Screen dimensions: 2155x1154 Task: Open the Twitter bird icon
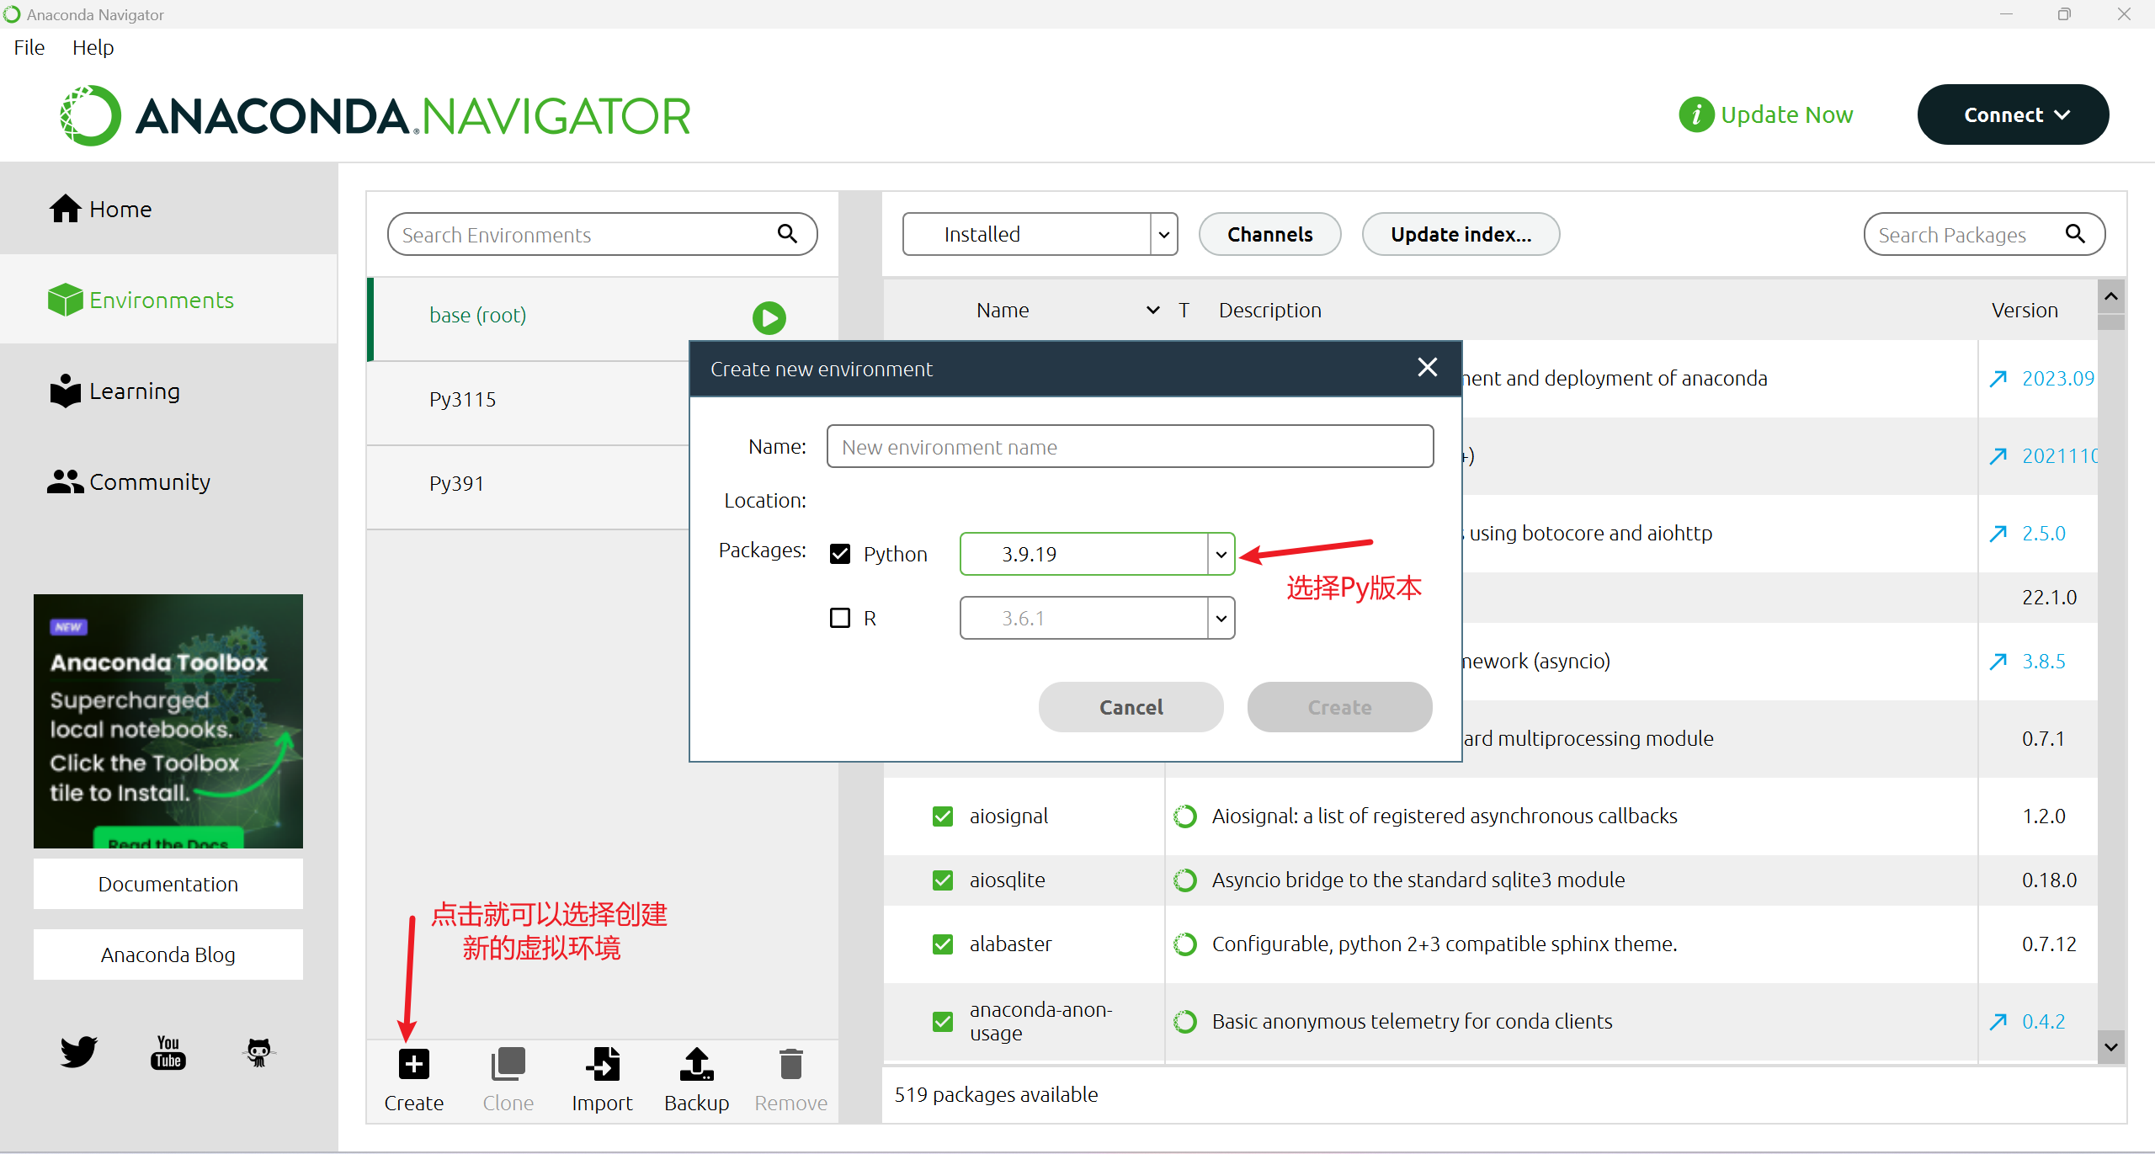tap(78, 1051)
